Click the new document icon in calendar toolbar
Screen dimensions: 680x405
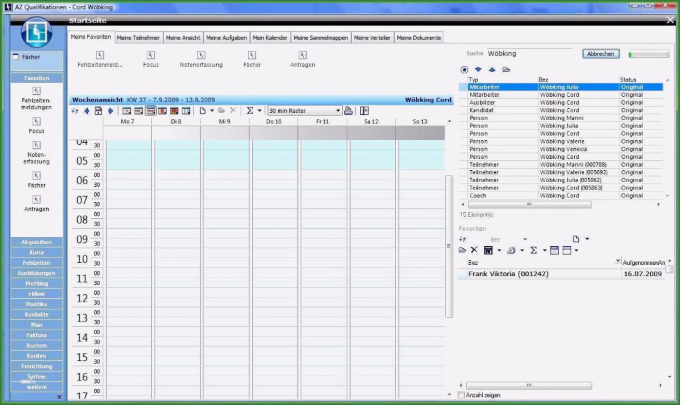[202, 111]
